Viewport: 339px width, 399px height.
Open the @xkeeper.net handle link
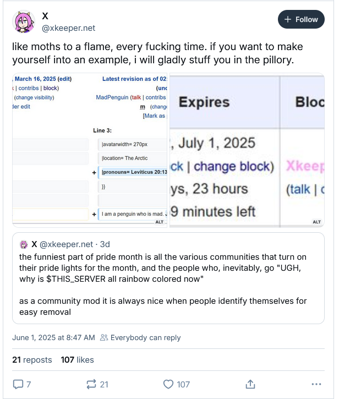[68, 28]
